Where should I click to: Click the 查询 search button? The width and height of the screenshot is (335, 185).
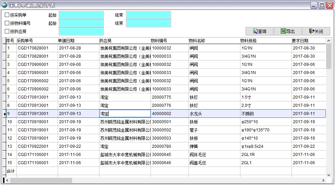click(259, 31)
